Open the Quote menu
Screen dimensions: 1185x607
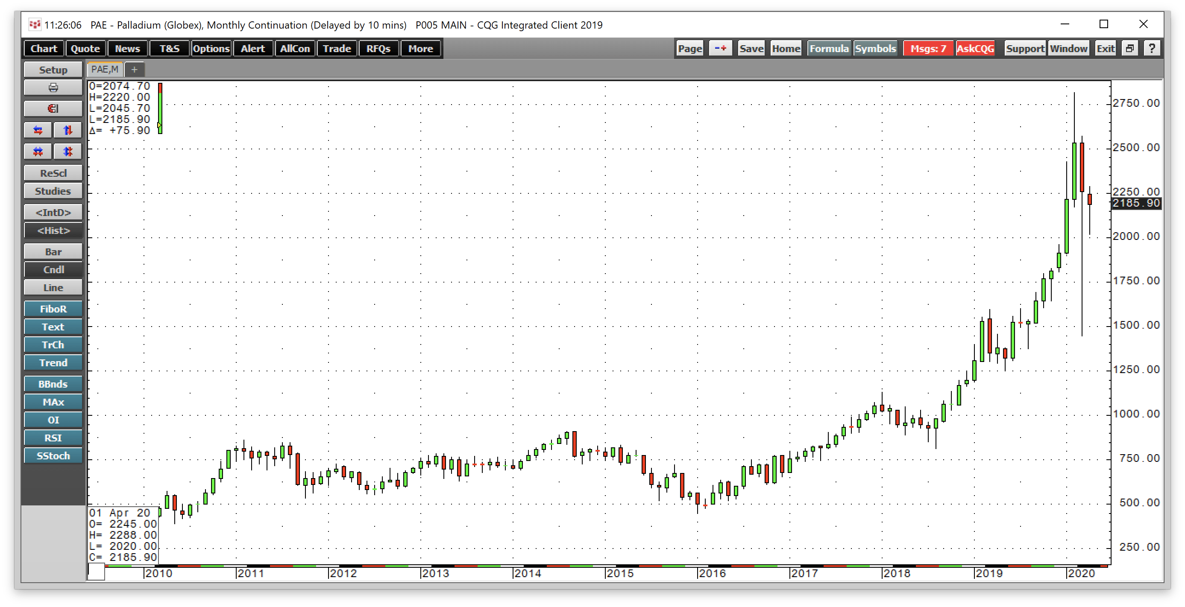[x=85, y=48]
